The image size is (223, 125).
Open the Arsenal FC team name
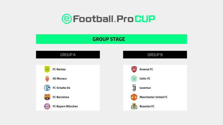coord(146,69)
